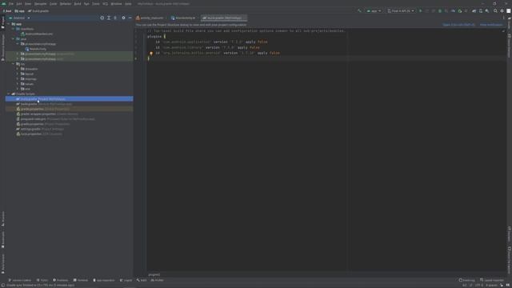Viewport: 512px width, 288px height.
Task: Open the Navigate menu
Action: 41,4
